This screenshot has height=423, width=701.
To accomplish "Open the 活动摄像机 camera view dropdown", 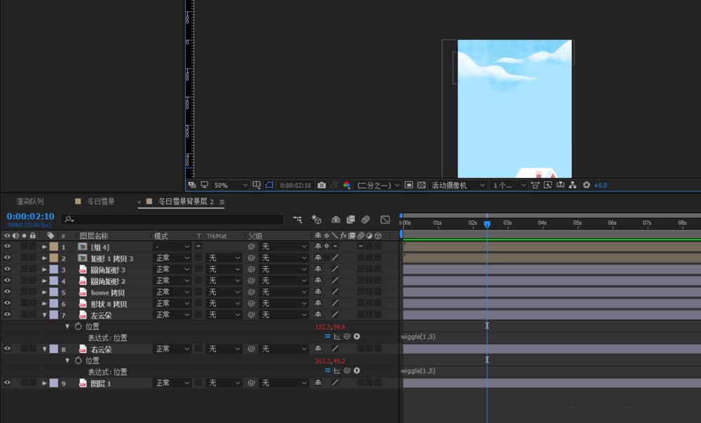I will point(458,186).
